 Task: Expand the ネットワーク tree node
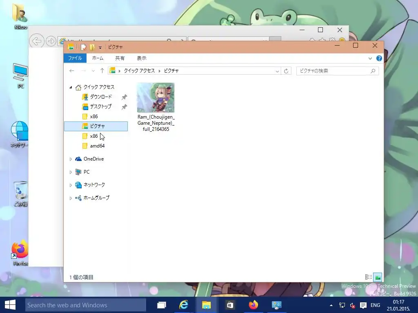tap(71, 185)
